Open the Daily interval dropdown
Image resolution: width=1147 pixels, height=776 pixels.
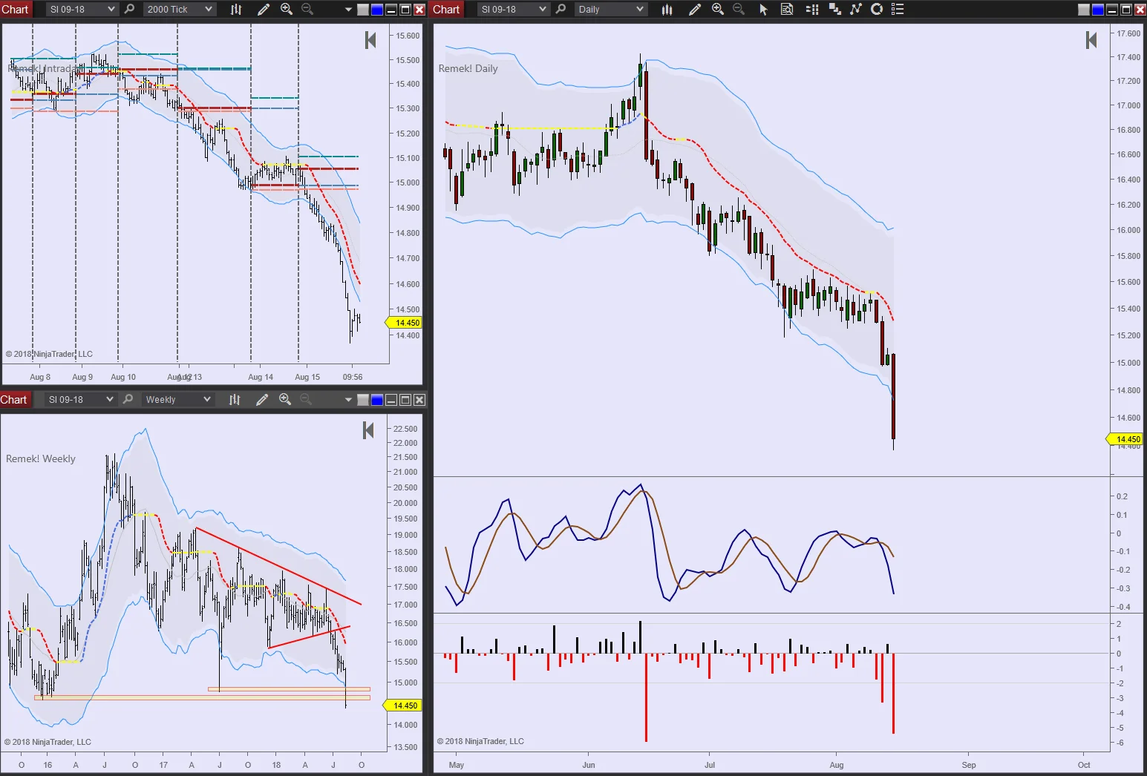point(610,10)
